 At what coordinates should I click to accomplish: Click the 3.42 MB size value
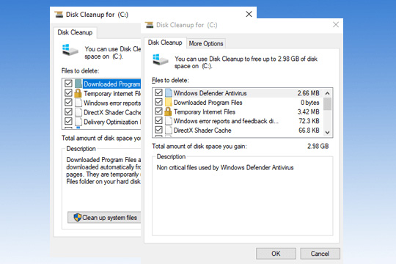[308, 111]
